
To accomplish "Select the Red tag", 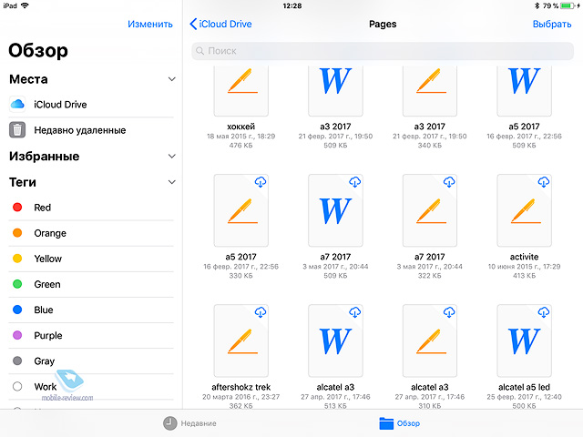I will (x=91, y=208).
